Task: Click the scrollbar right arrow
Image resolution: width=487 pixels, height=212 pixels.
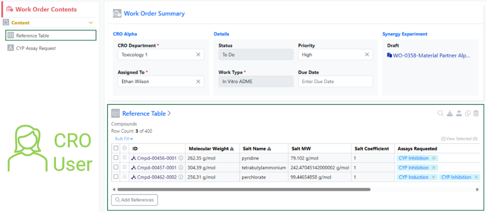Action: 477,189
